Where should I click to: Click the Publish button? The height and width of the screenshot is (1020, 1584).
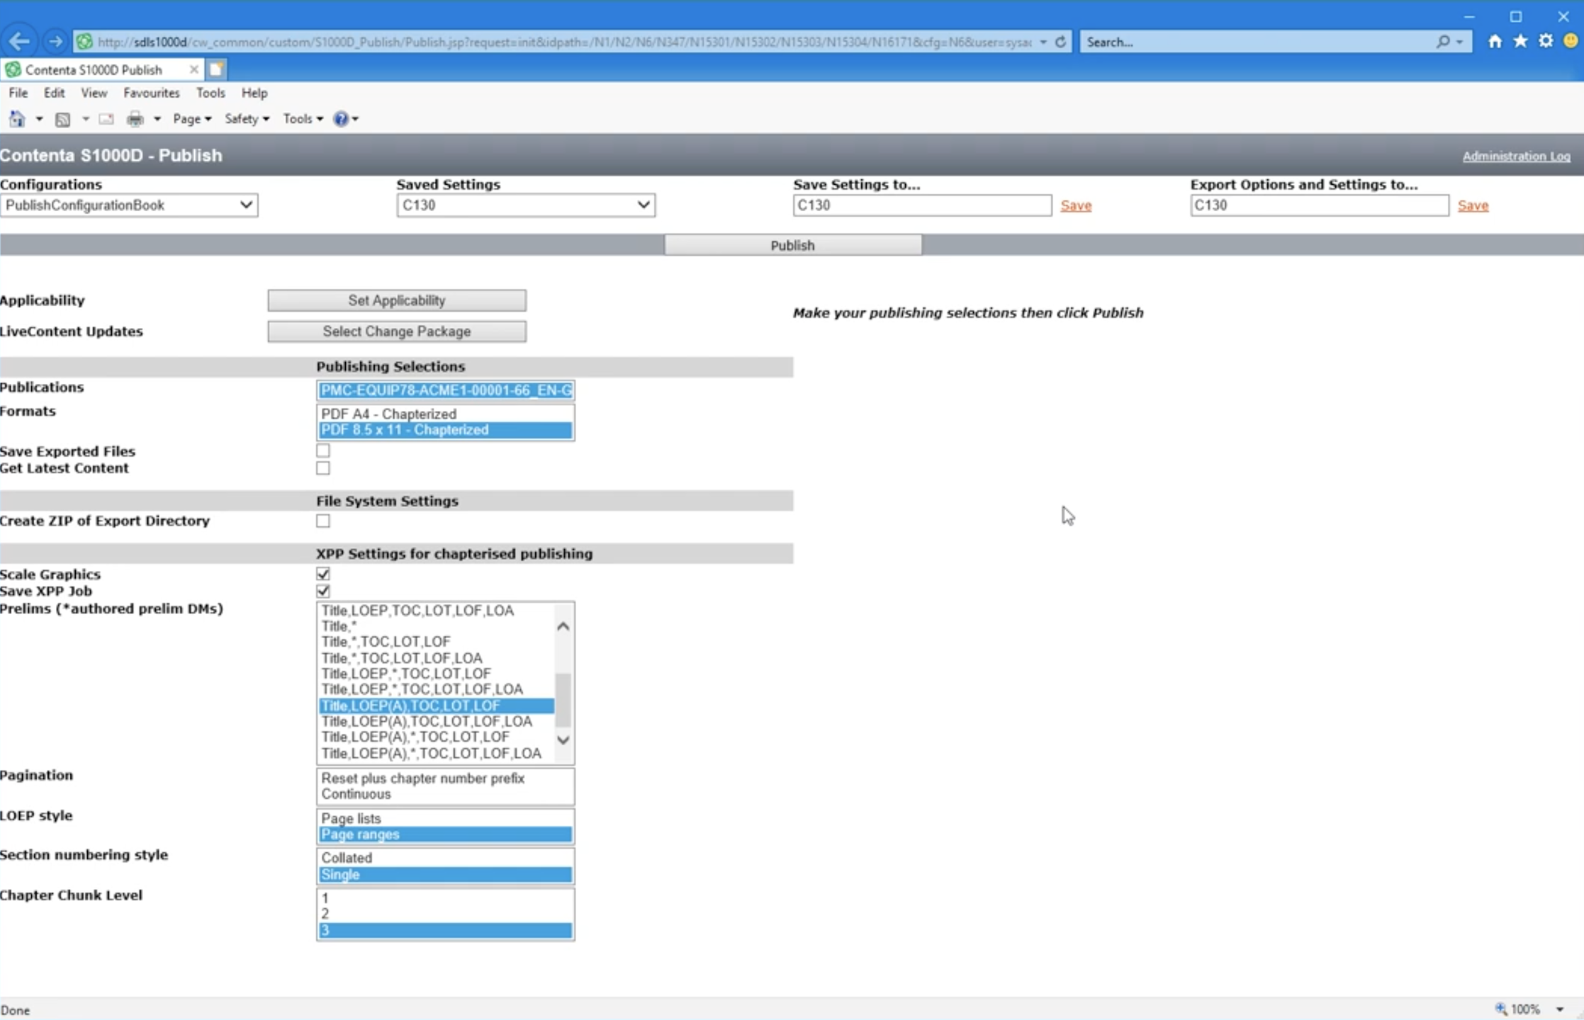point(792,245)
